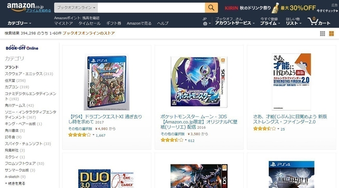The image size is (339, 188).
Task: Open the ほしい物リスト dropdown
Action: (x=293, y=21)
